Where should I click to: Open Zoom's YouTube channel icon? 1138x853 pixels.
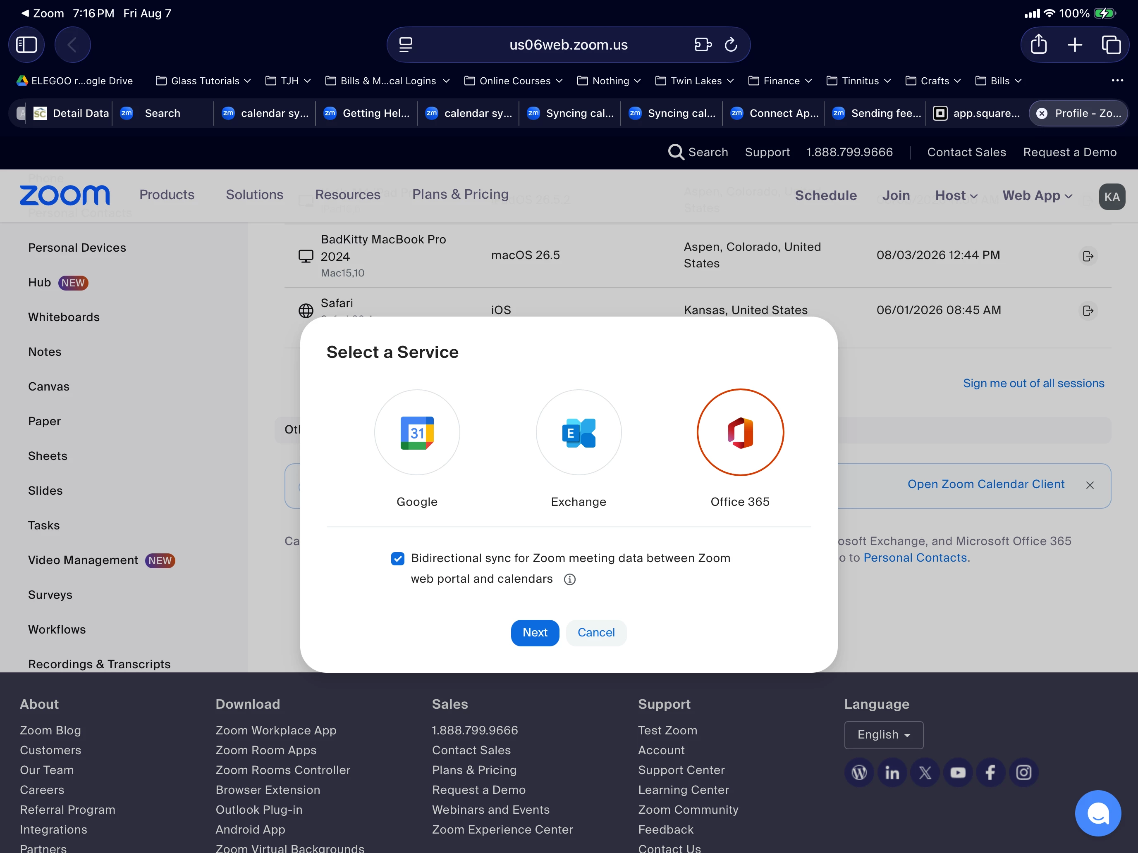[958, 772]
